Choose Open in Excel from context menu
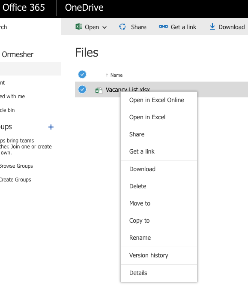248x293 pixels. (159, 118)
